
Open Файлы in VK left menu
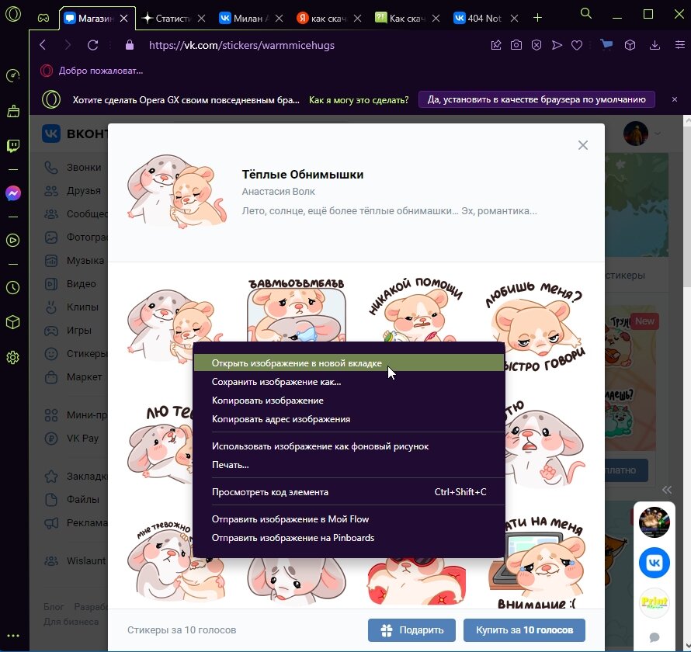(73, 500)
